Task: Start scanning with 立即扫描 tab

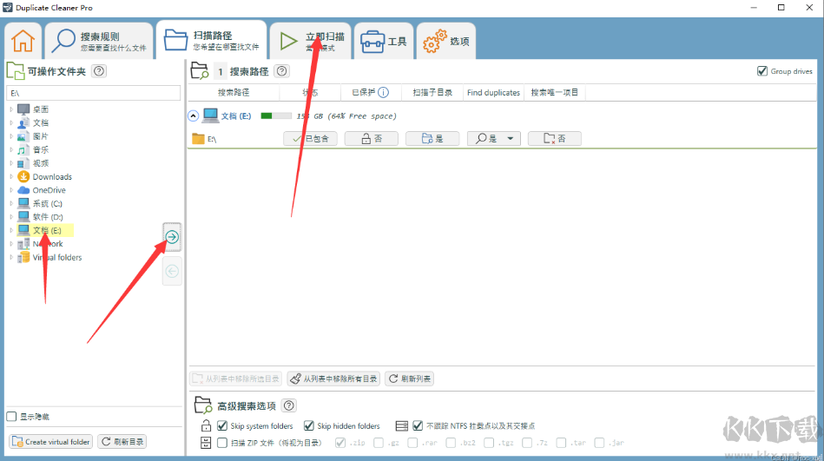Action: [311, 41]
